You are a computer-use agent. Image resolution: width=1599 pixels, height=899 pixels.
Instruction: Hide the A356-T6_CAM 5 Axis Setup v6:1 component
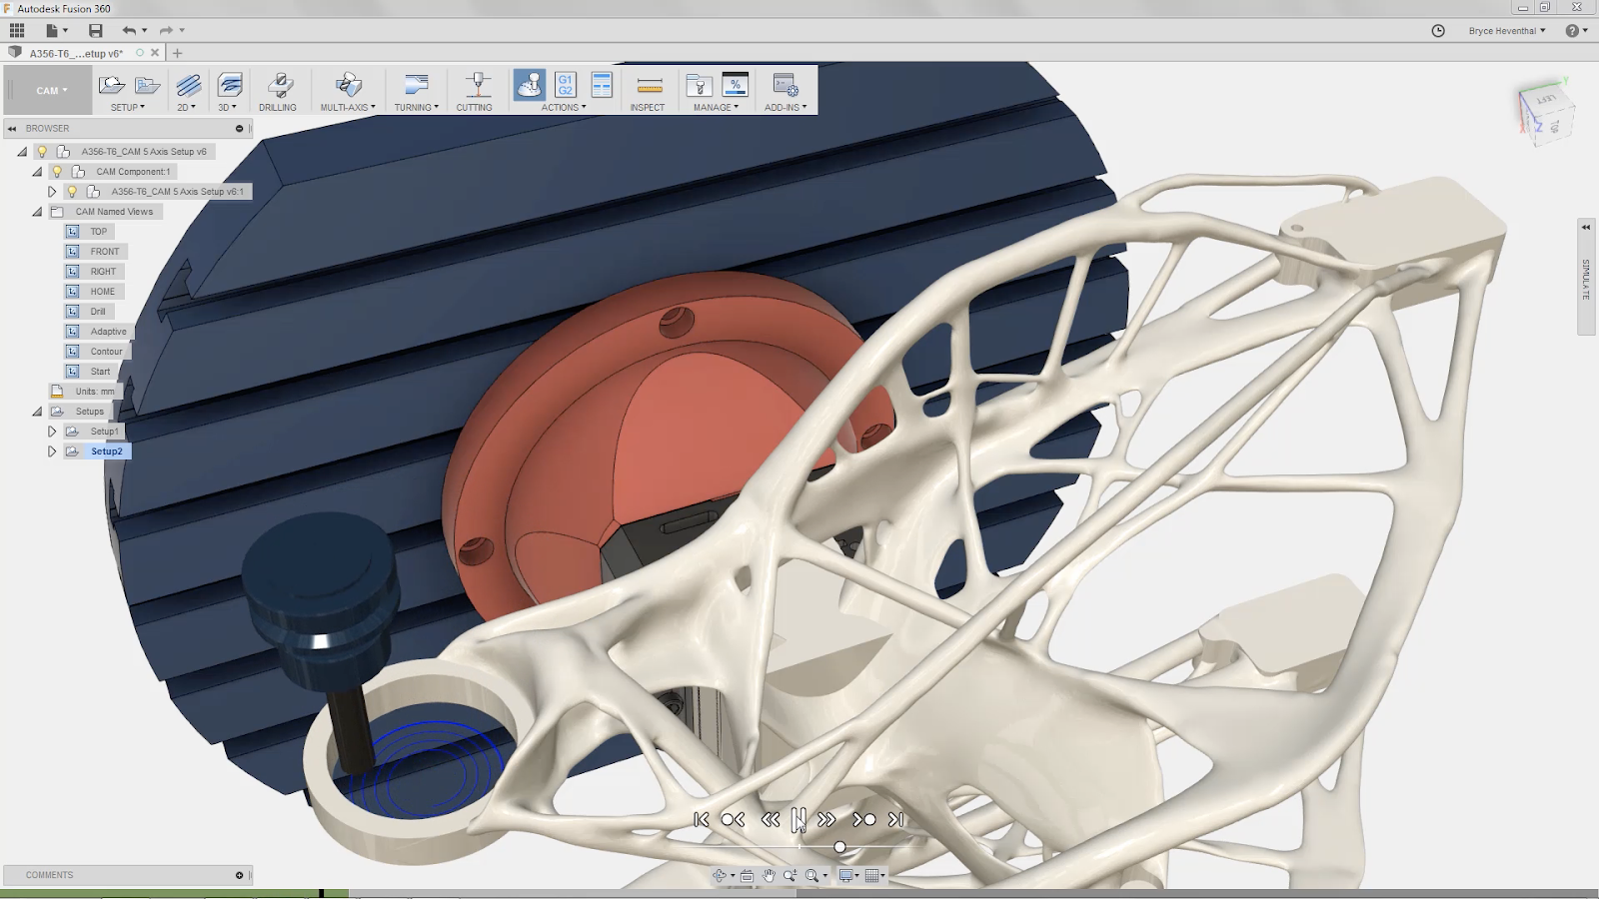[72, 192]
